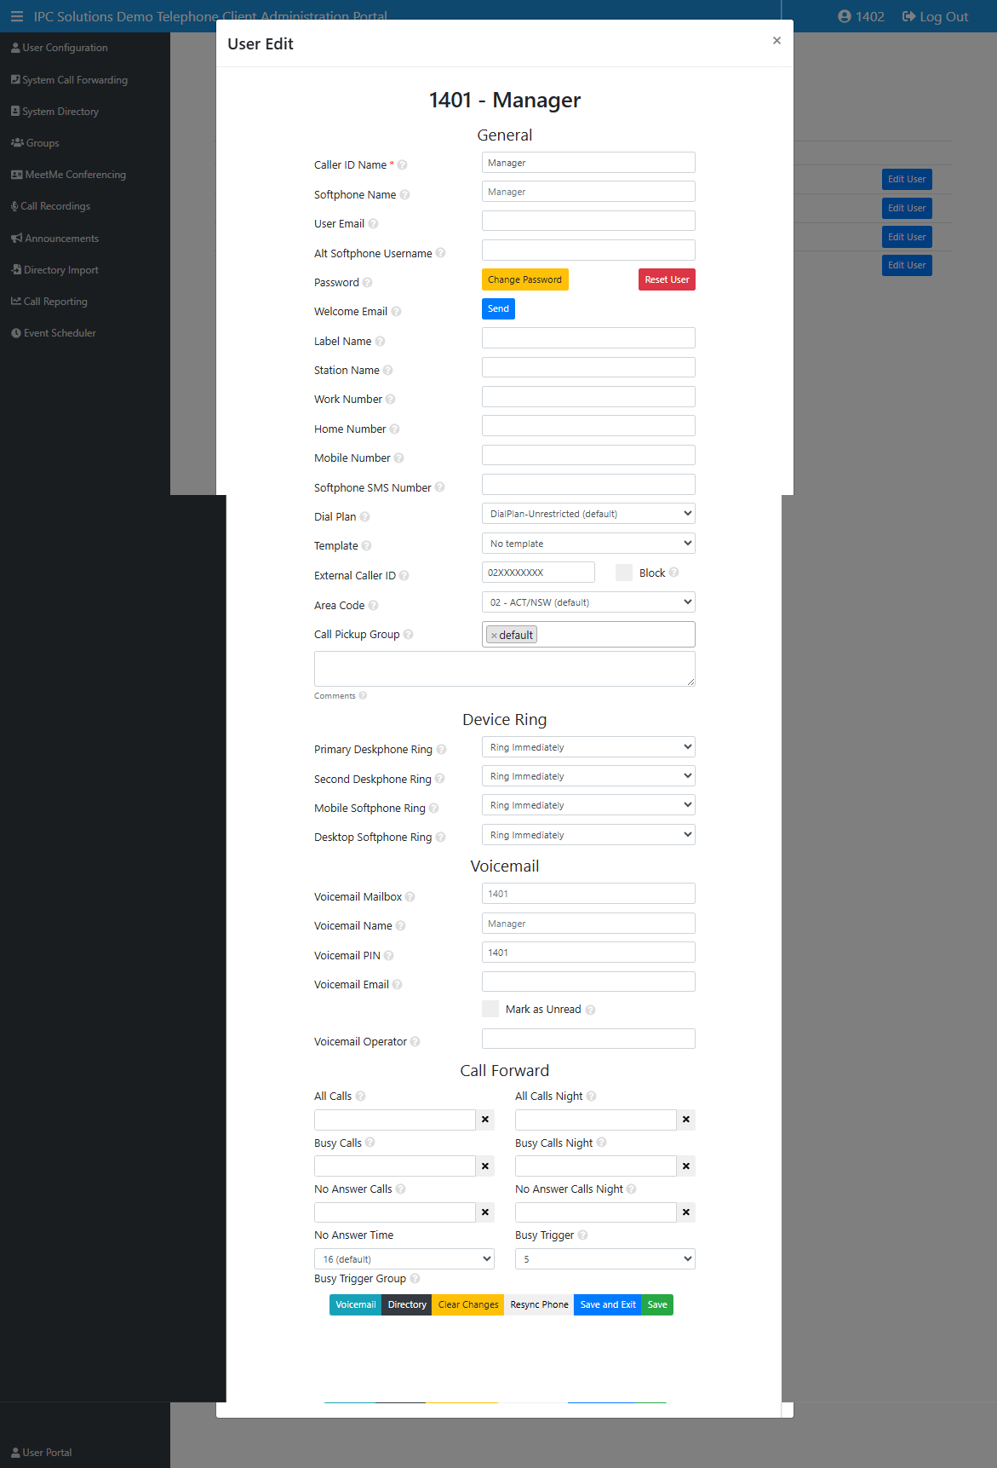Click the User Email input field
Screen dimensions: 997x1468
(x=587, y=222)
